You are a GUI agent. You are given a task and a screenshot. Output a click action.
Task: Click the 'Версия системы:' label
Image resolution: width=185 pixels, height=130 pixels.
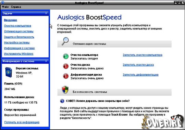[x=27, y=68]
